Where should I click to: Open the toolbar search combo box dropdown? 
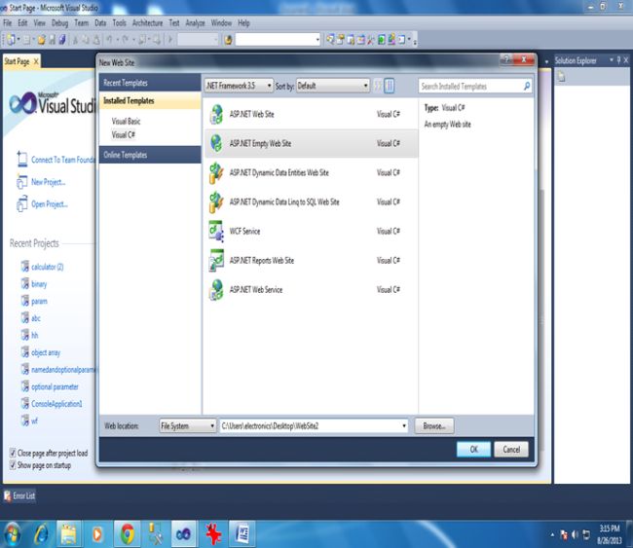317,40
